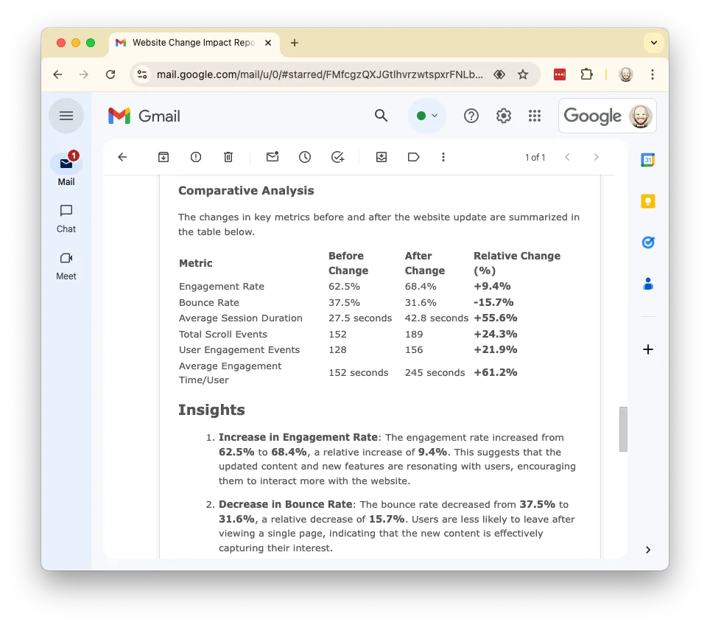Click the +61.2% relative change value
The height and width of the screenshot is (625, 710).
coord(496,372)
